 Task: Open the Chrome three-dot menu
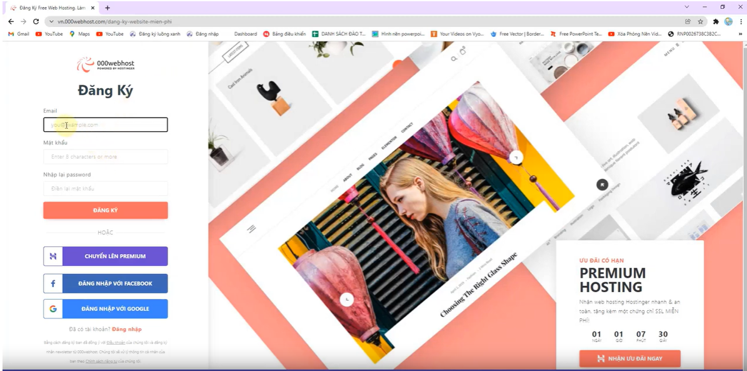click(740, 21)
